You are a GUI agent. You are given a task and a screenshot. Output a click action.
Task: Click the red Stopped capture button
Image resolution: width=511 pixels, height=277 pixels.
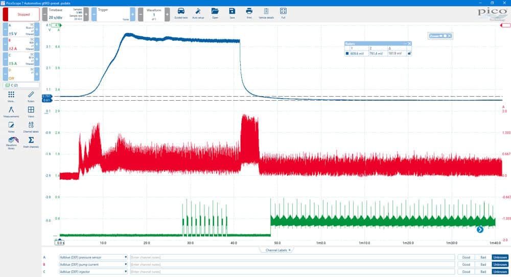point(21,14)
